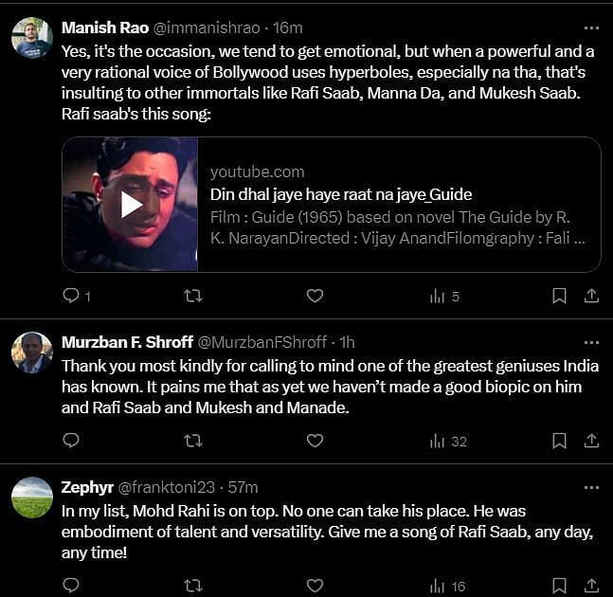The image size is (613, 597).
Task: Like Manish Rao's tweet
Action: 315,296
